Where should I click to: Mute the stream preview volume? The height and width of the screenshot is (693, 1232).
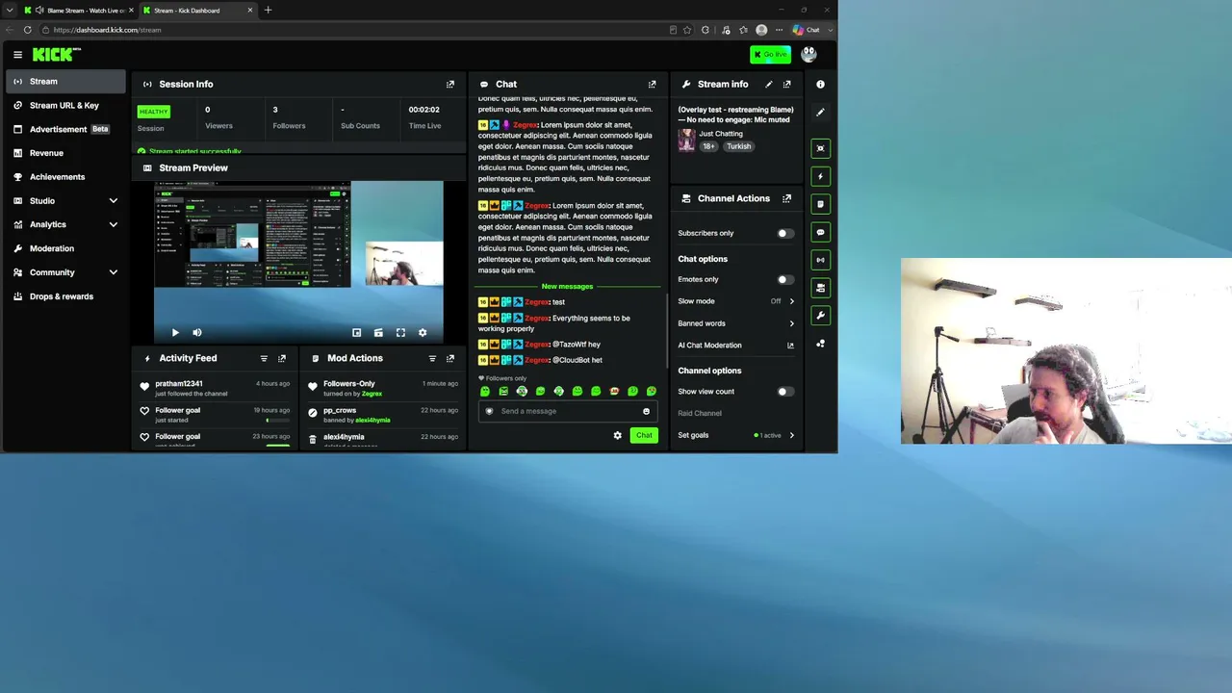click(197, 333)
